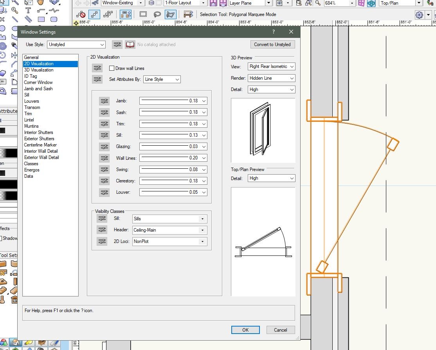Click the style settings icon next to Use Style
Viewport: 436px width, 350px height.
[117, 45]
